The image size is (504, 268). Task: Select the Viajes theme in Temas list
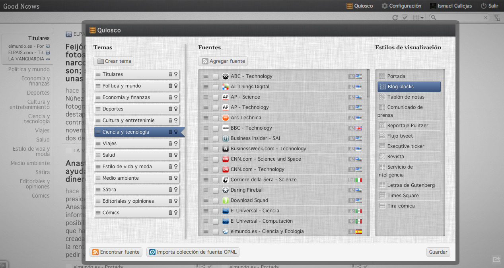pyautogui.click(x=109, y=144)
